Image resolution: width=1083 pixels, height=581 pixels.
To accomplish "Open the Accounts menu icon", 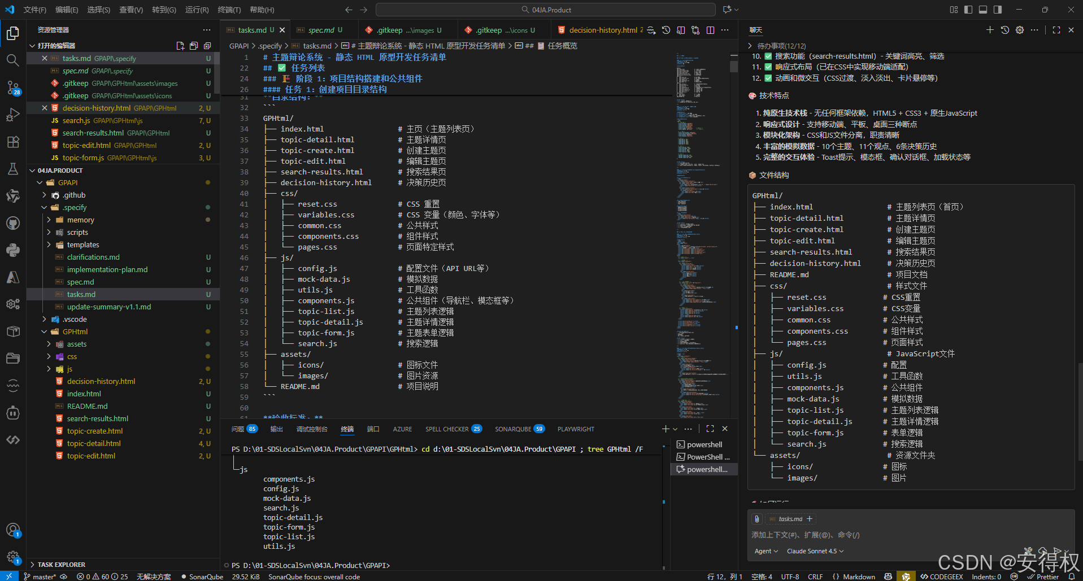I will click(12, 530).
